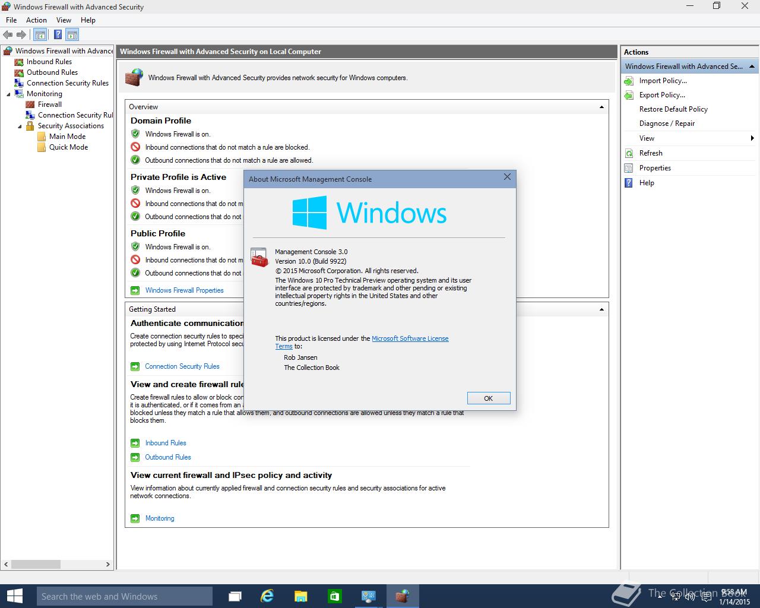Collapse the Actions pane group header arrow

(752, 66)
